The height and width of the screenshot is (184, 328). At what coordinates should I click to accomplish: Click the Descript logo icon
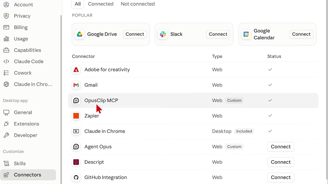[x=76, y=162]
